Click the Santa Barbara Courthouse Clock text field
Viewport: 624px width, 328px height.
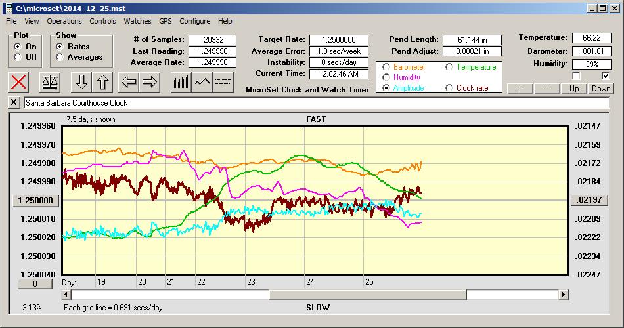(315, 103)
